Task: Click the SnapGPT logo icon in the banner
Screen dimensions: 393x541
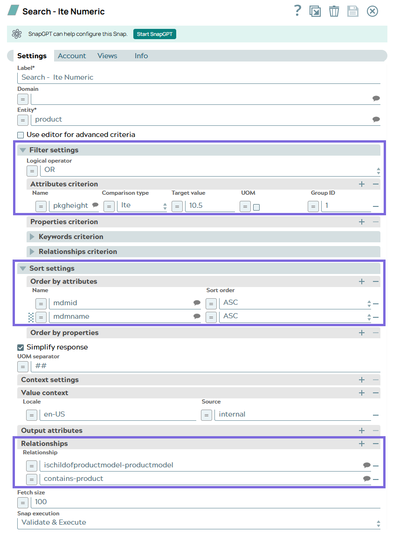Action: pos(17,34)
